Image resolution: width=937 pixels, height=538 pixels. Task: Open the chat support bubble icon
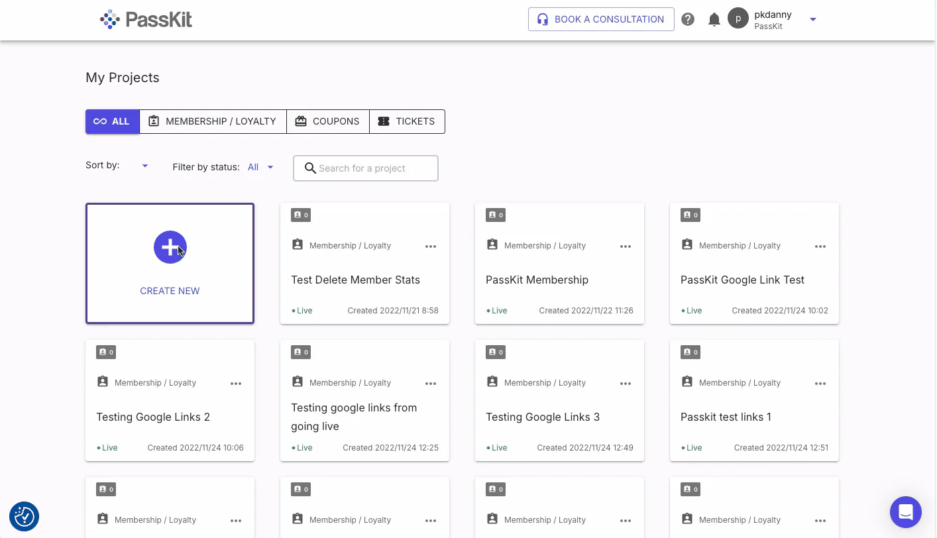tap(906, 512)
